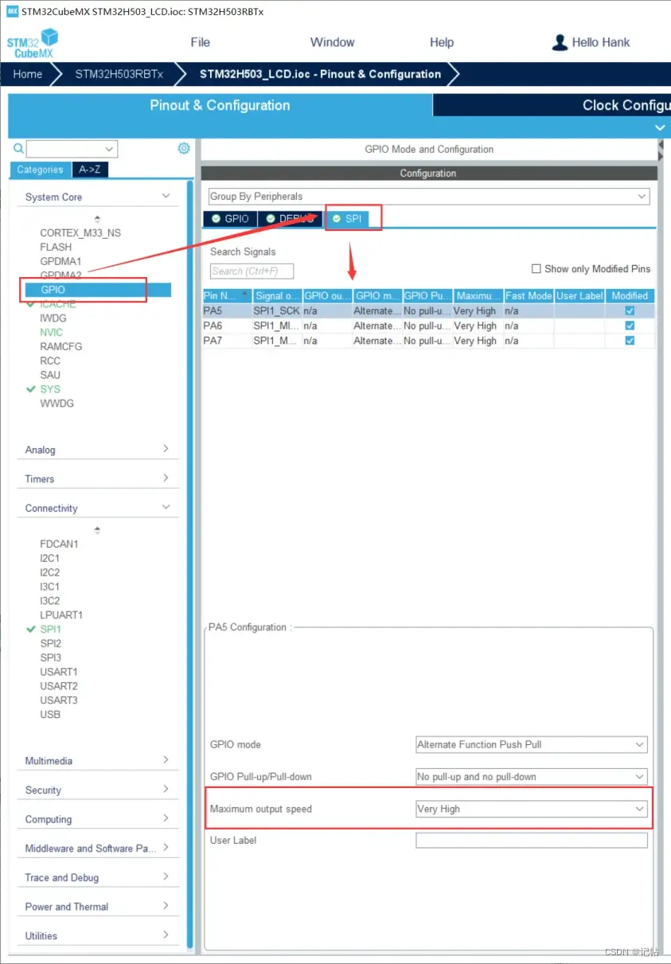Open the Help menu
Image resolution: width=671 pixels, height=964 pixels.
442,42
